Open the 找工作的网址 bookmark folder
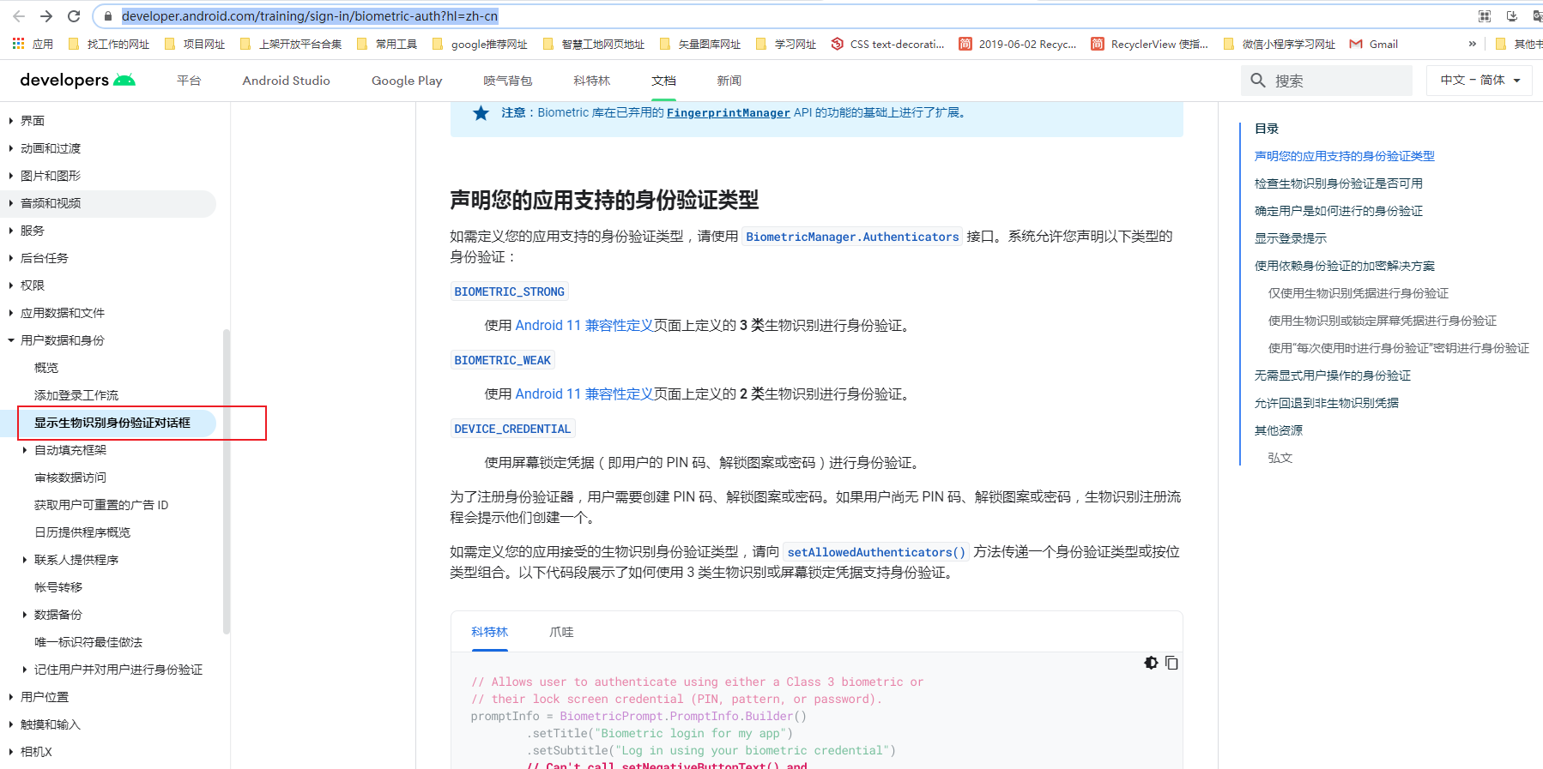Viewport: 1543px width, 769px height. point(109,44)
